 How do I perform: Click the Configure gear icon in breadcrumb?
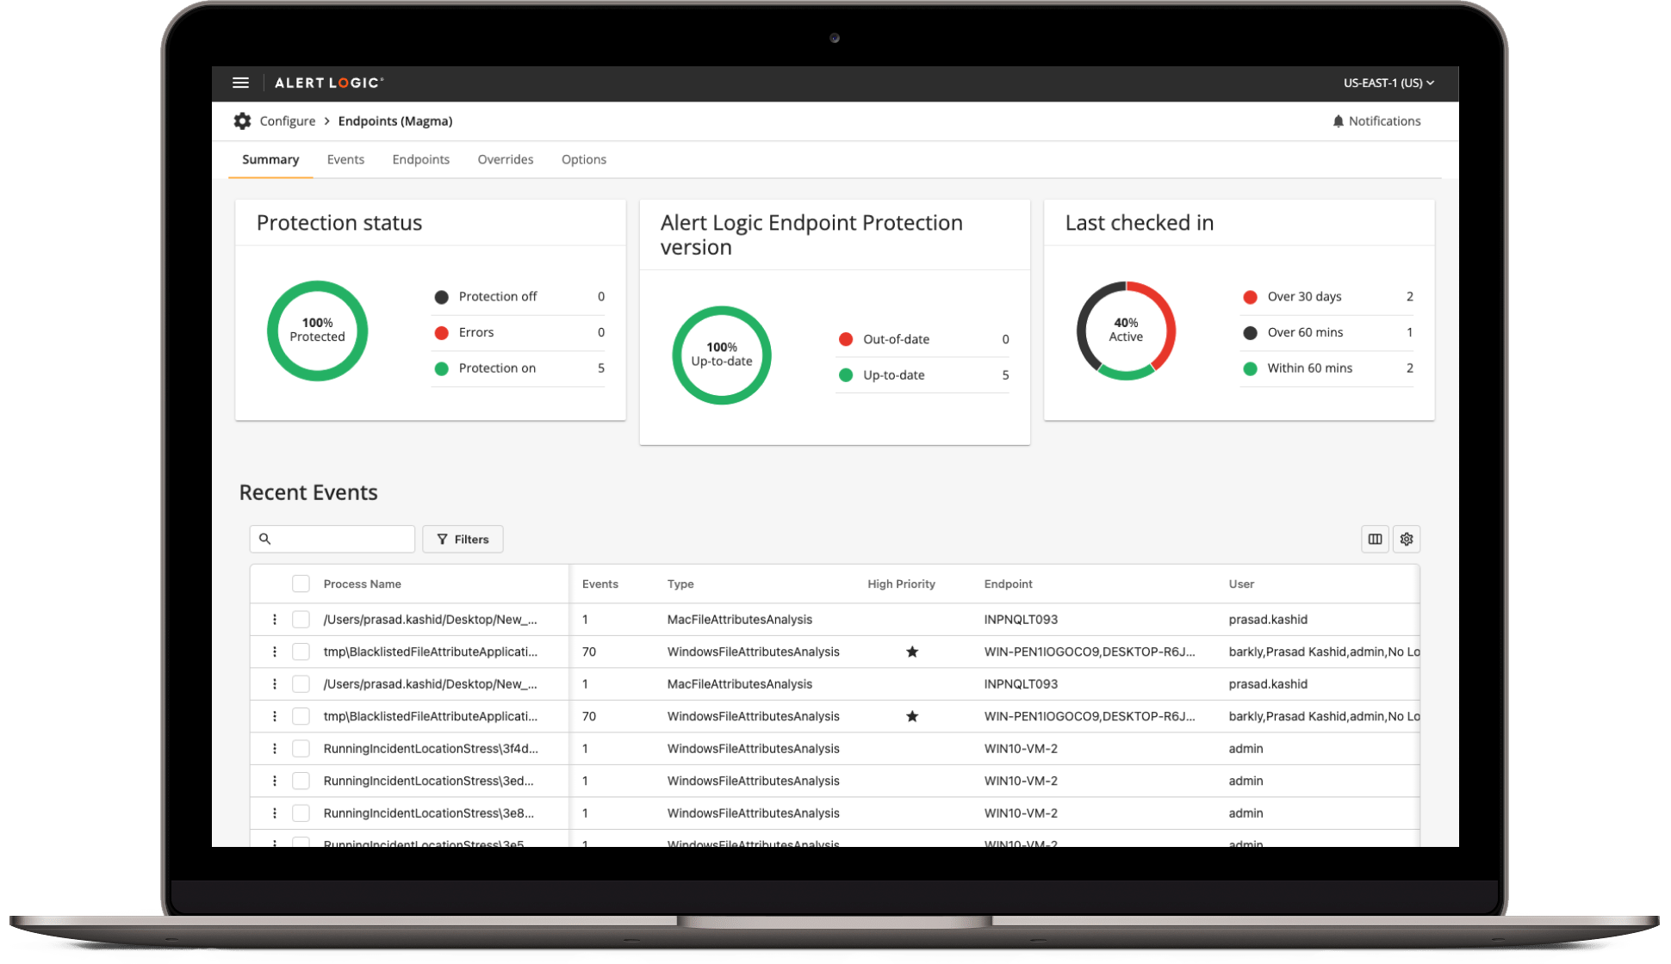click(243, 121)
